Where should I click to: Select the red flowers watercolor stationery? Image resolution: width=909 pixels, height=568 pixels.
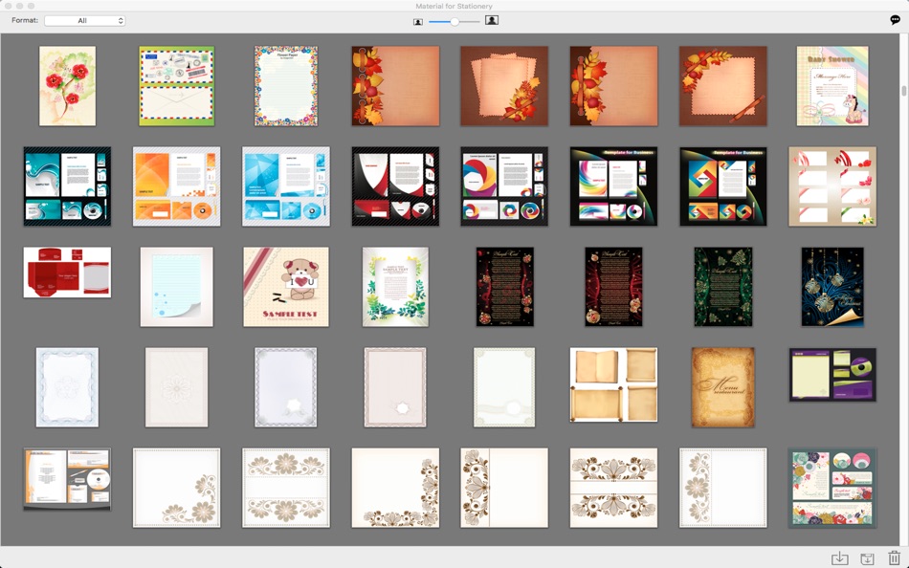tap(67, 86)
